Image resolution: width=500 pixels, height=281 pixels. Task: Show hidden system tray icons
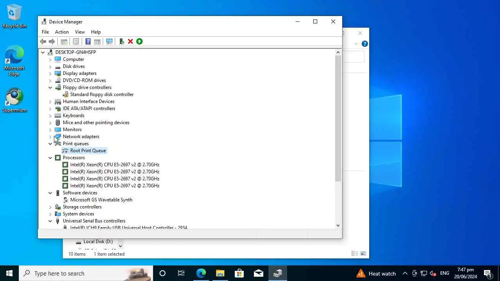(x=405, y=273)
